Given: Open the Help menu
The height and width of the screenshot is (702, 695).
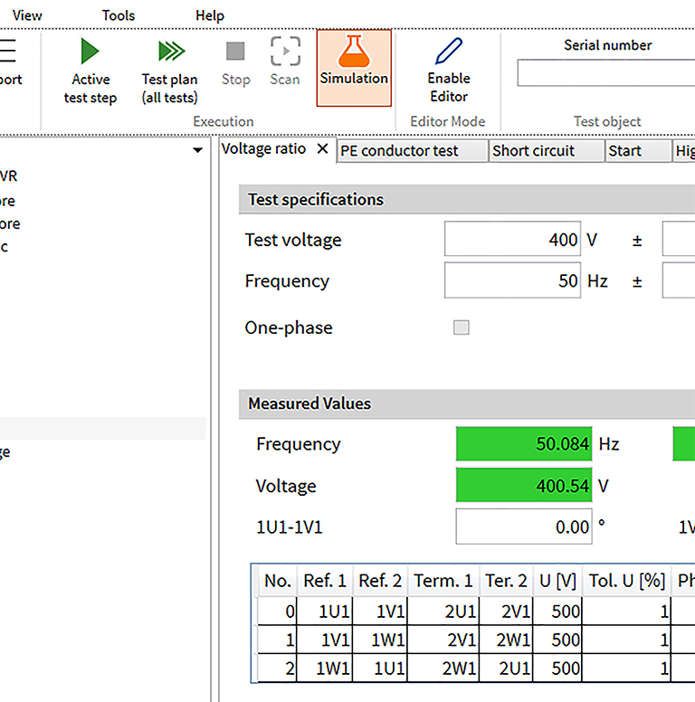Looking at the screenshot, I should click(210, 15).
